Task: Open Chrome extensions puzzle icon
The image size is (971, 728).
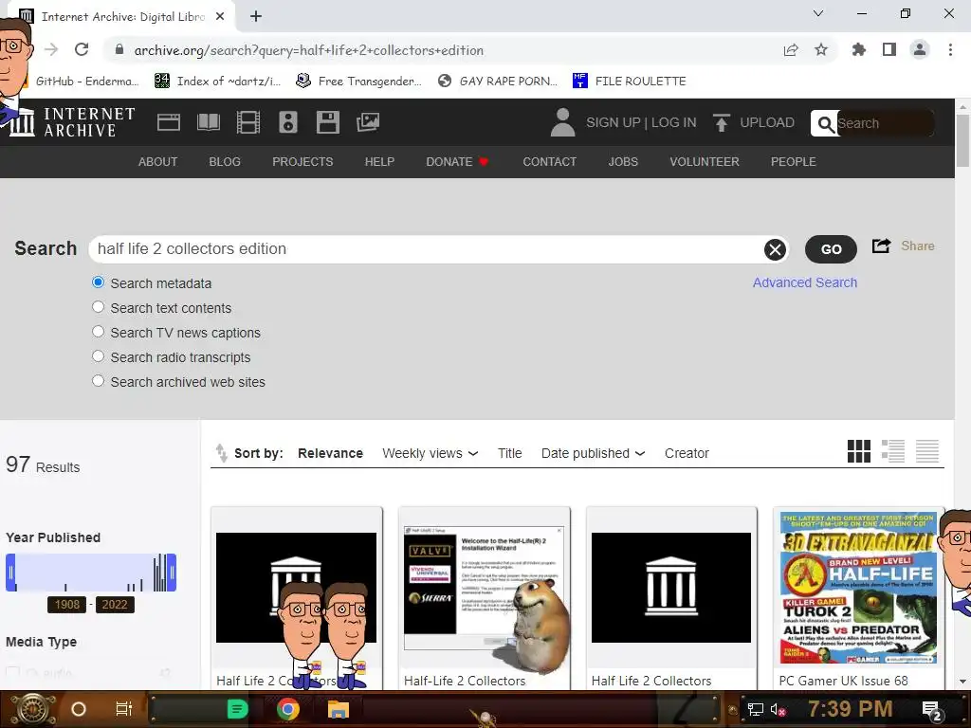Action: point(858,49)
